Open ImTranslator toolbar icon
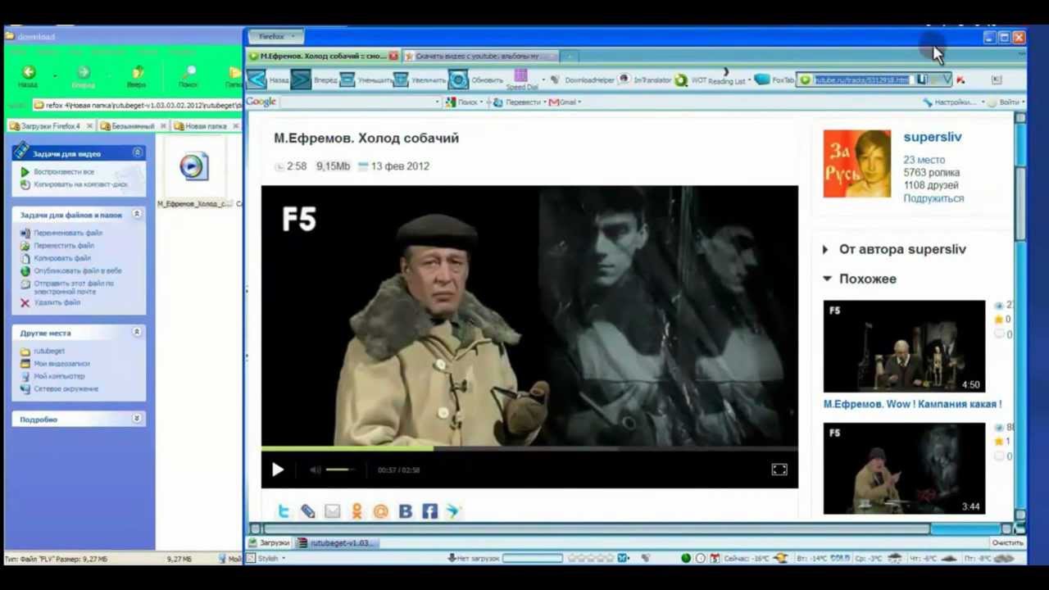This screenshot has width=1049, height=590. click(624, 79)
